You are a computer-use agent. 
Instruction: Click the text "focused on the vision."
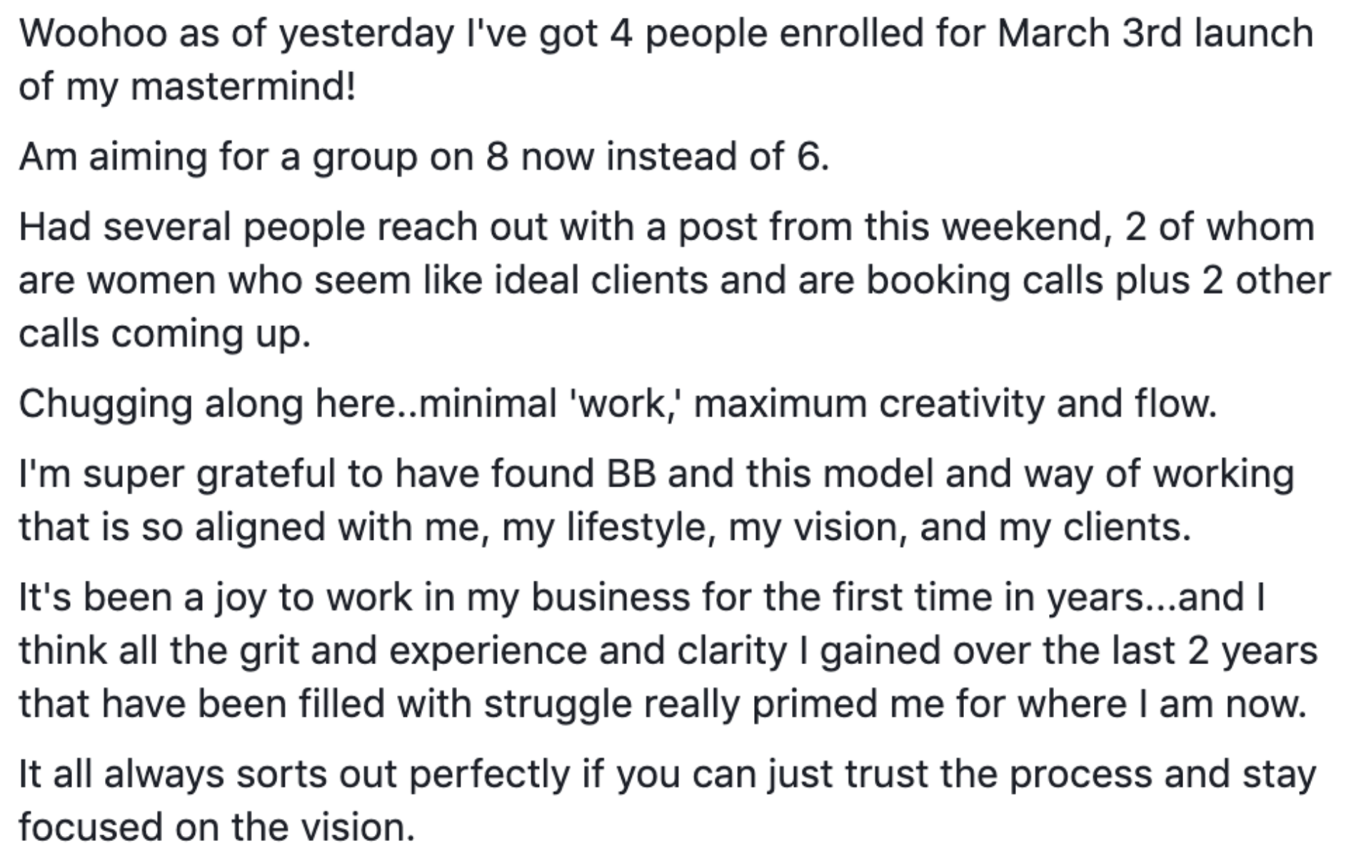pos(216,827)
